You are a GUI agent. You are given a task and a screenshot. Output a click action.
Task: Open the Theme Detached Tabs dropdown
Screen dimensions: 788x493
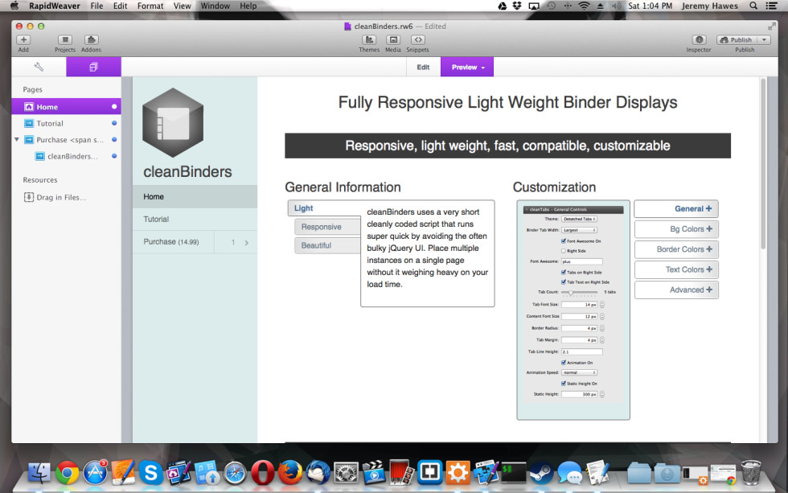pyautogui.click(x=579, y=219)
